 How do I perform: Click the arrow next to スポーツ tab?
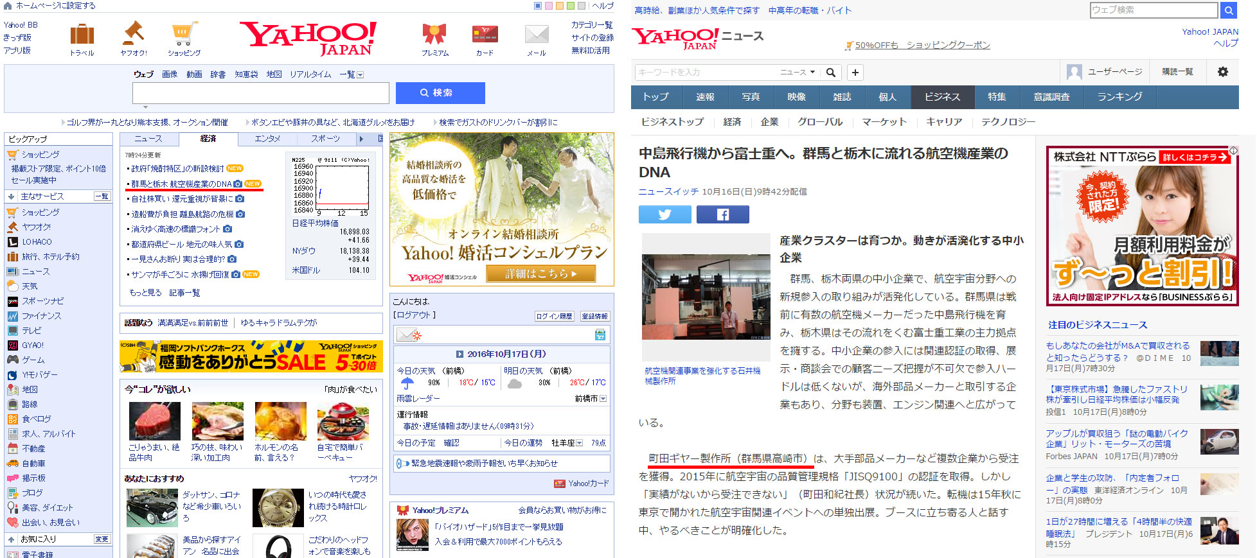pyautogui.click(x=361, y=139)
